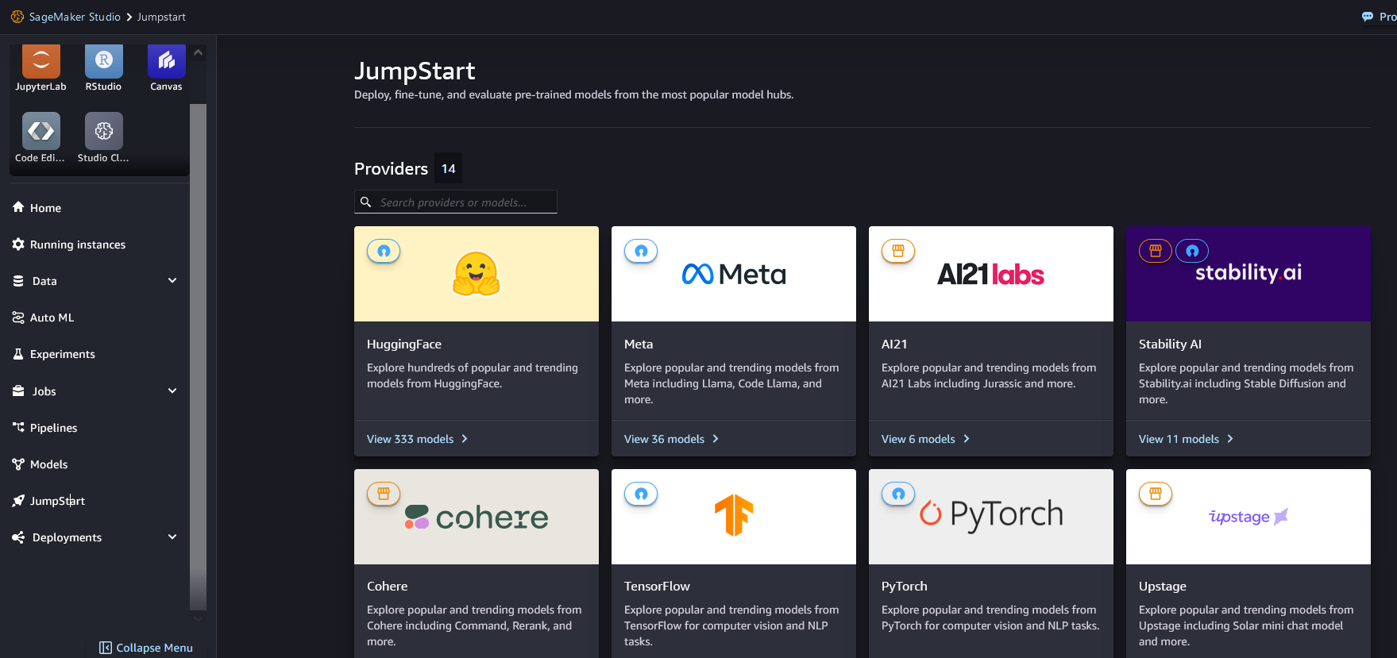This screenshot has height=658, width=1397.
Task: Click the JumpStart rocket icon
Action: point(18,501)
